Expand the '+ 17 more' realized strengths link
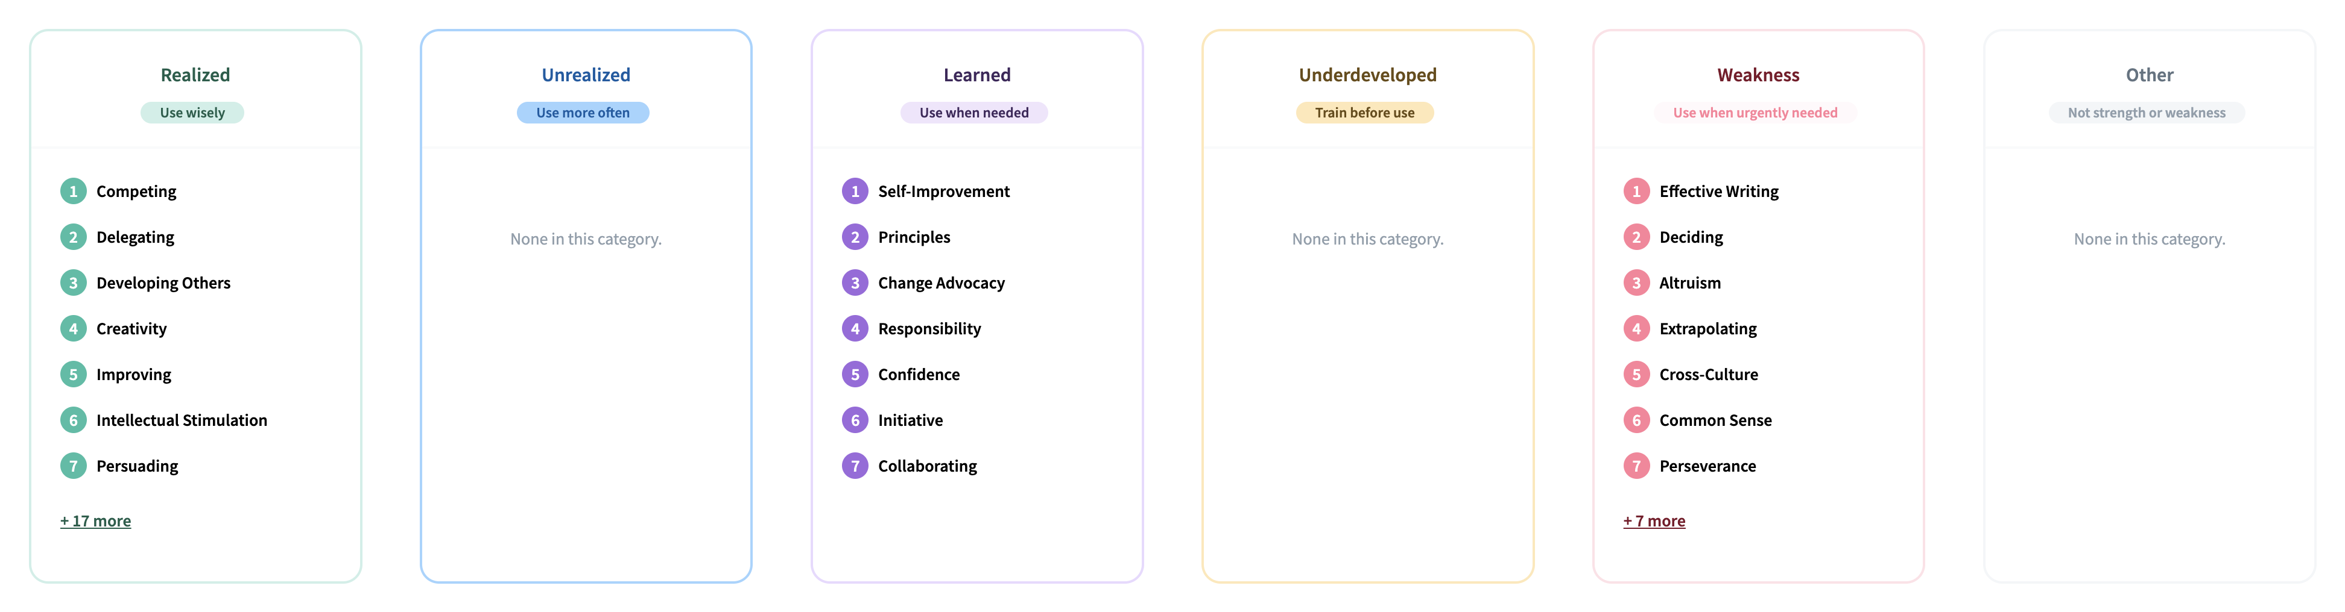Screen dimensions: 2345x612 click(x=95, y=521)
